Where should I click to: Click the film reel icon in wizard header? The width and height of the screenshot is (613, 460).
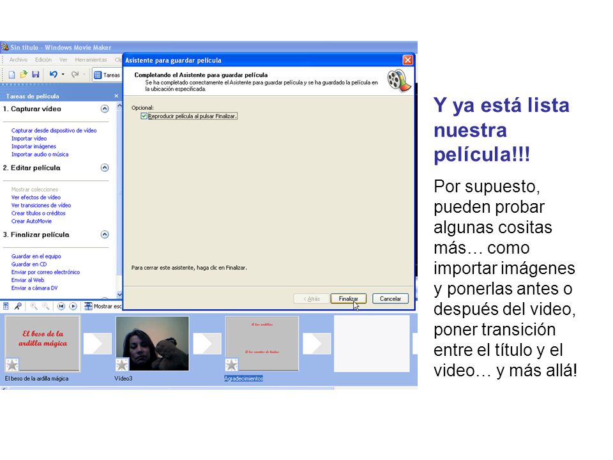(398, 80)
